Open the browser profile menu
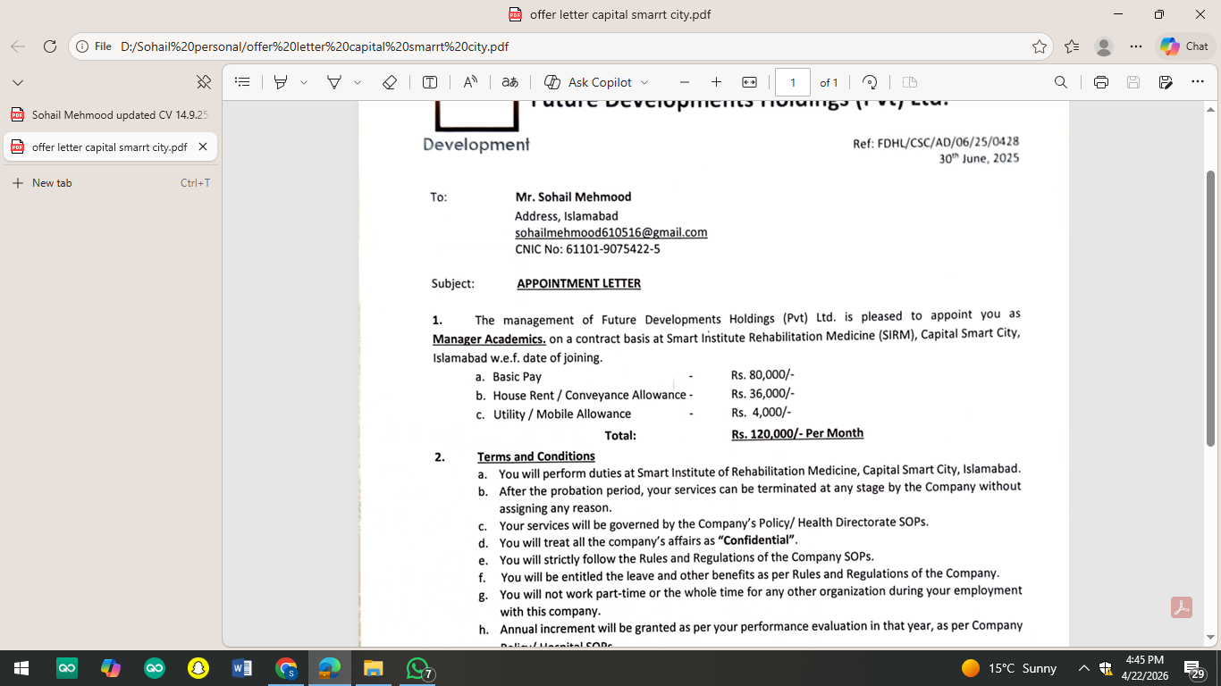The height and width of the screenshot is (686, 1221). click(1105, 46)
